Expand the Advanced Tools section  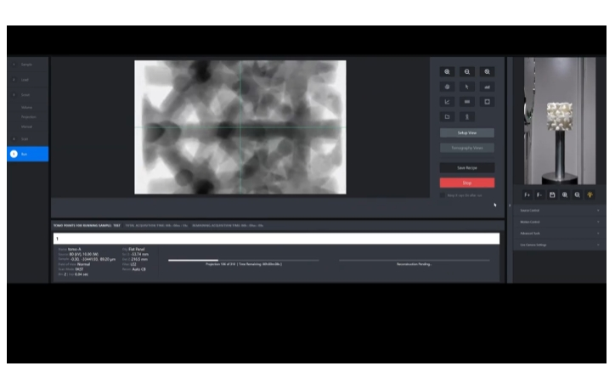click(x=560, y=233)
